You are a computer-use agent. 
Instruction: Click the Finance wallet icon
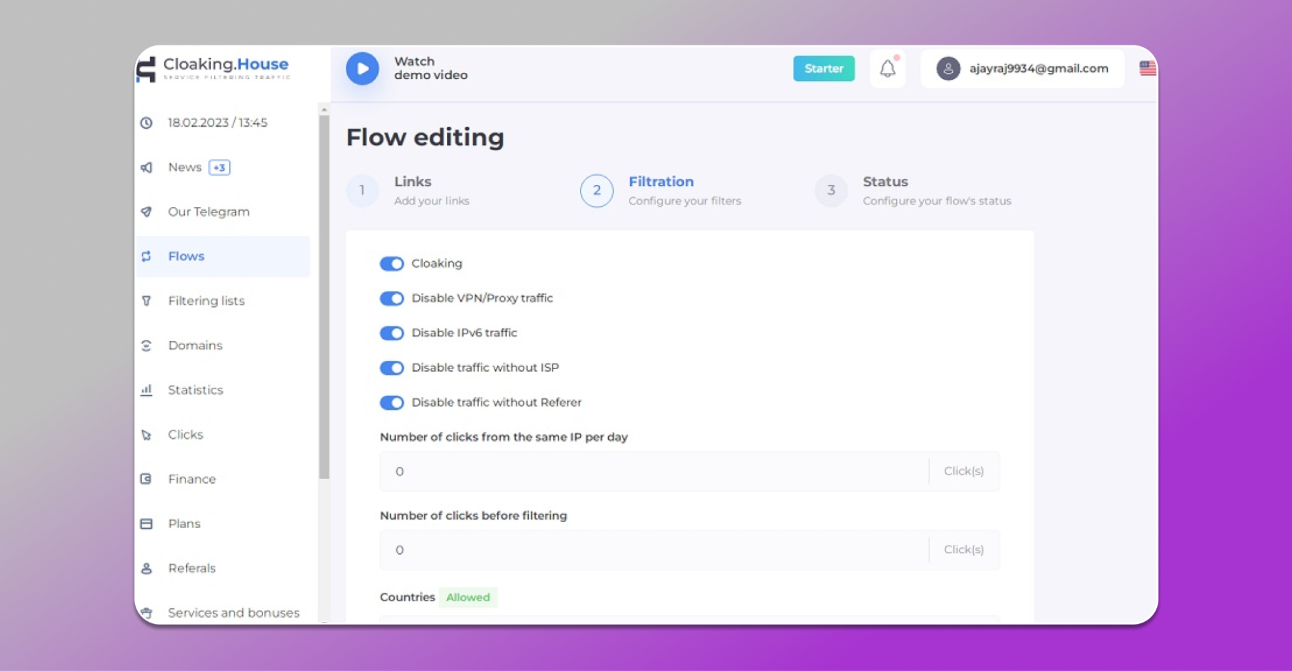tap(147, 479)
